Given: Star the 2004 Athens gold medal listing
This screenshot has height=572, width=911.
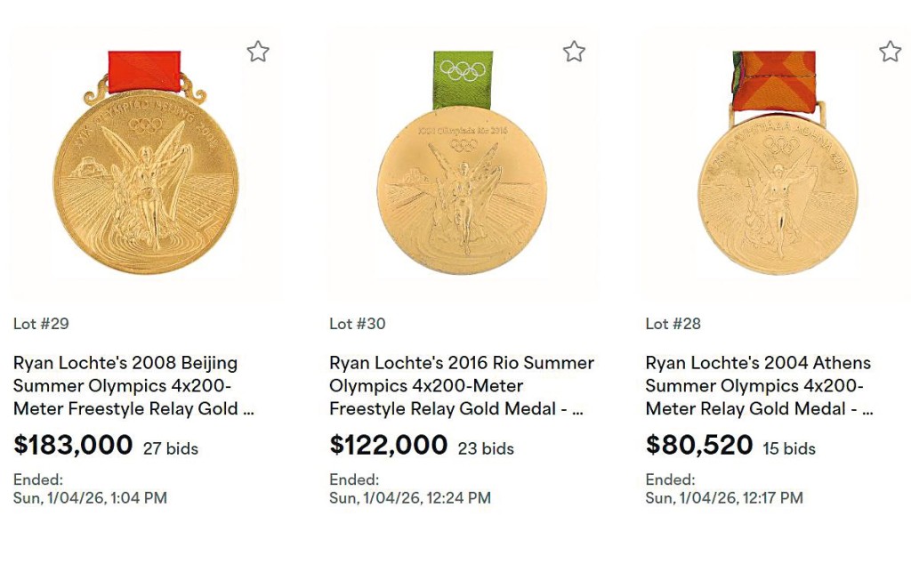Looking at the screenshot, I should tap(890, 52).
